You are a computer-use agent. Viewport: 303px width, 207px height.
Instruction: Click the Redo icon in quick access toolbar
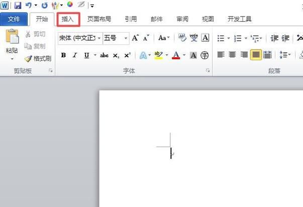pos(44,6)
